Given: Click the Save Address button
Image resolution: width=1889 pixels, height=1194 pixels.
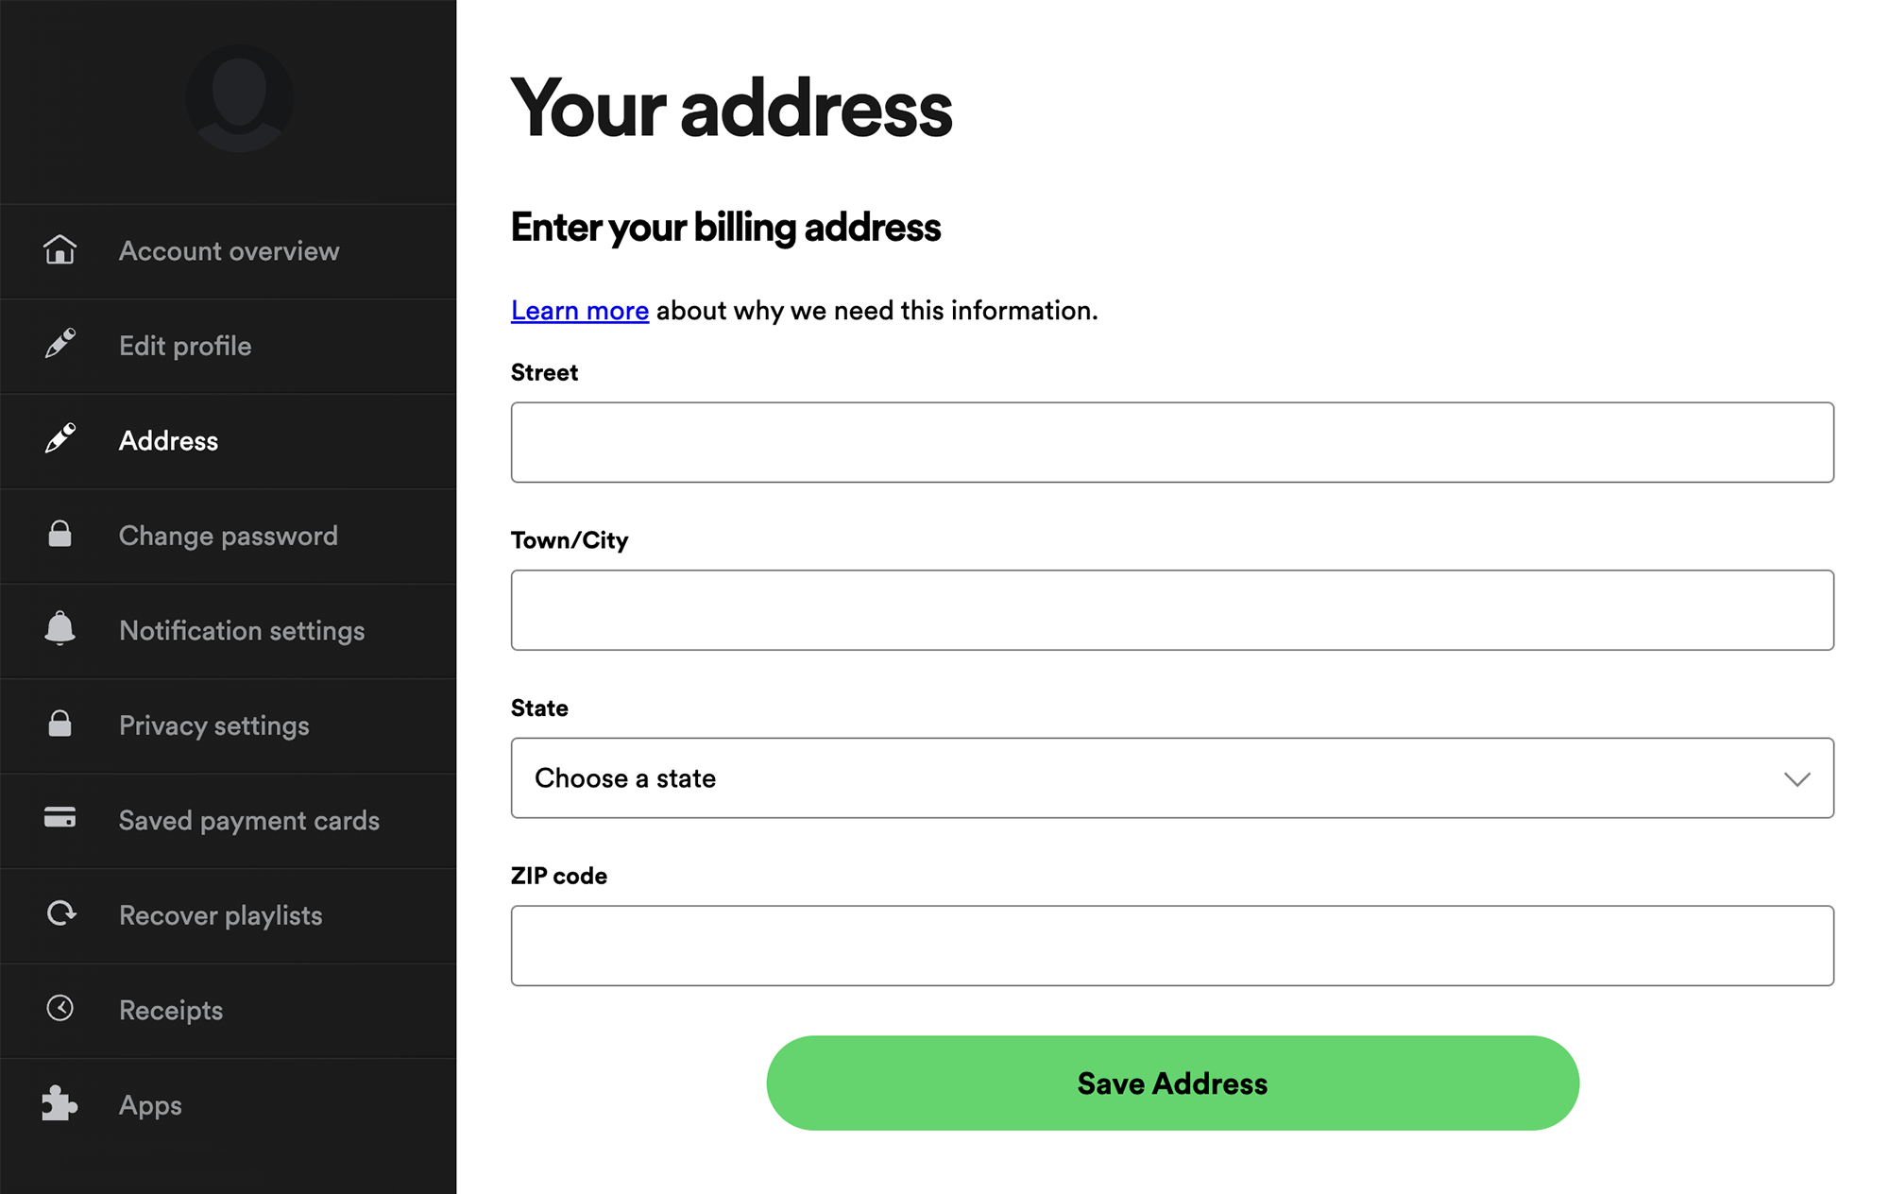Looking at the screenshot, I should click(x=1171, y=1084).
